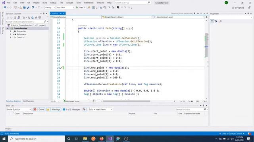Open Build + IntelliSense dropdown

[x=100, y=110]
